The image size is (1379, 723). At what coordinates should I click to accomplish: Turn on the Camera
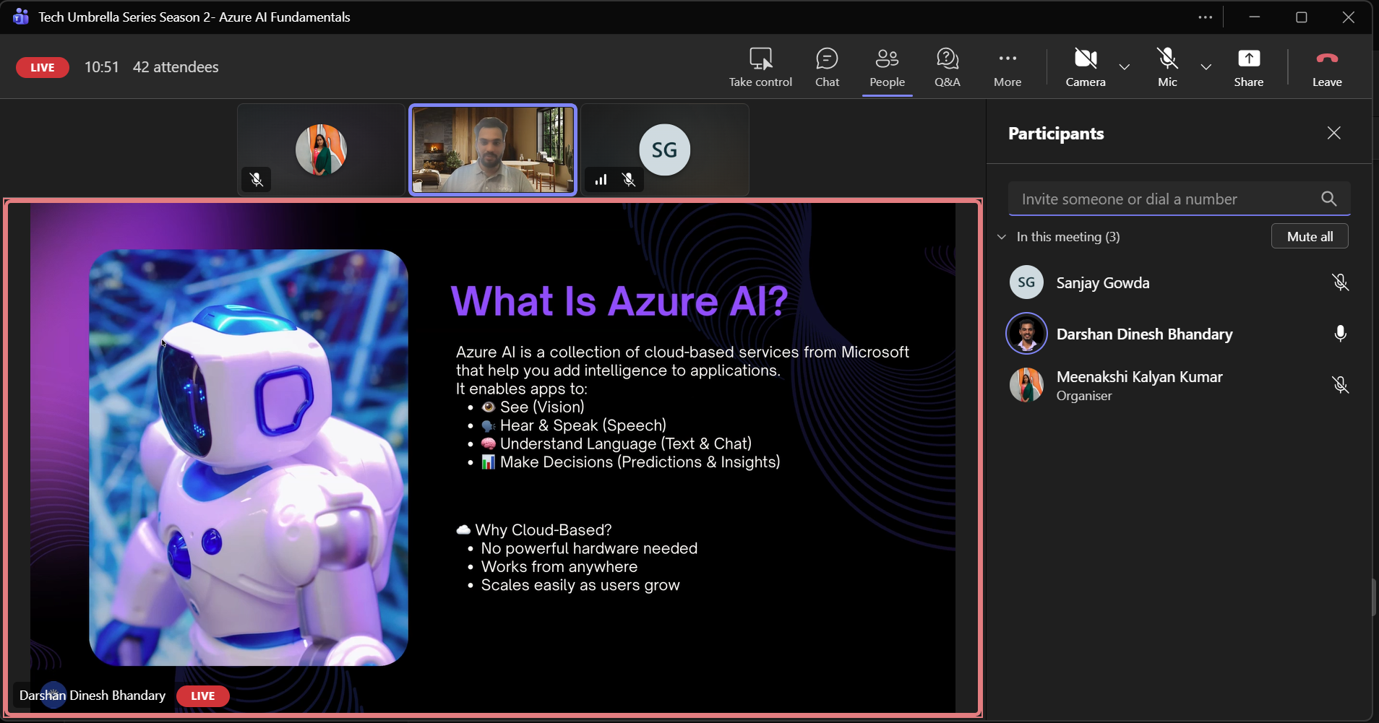tap(1086, 67)
